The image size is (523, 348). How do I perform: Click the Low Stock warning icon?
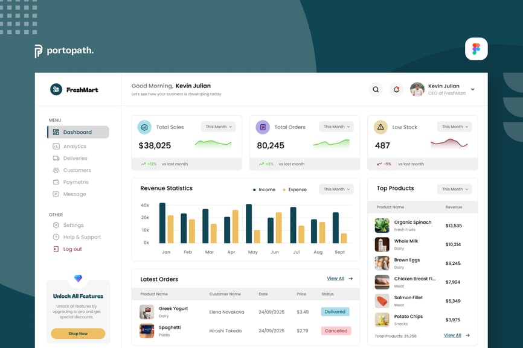380,127
